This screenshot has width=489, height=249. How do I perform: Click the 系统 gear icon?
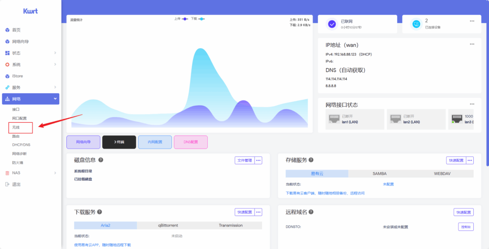7,65
